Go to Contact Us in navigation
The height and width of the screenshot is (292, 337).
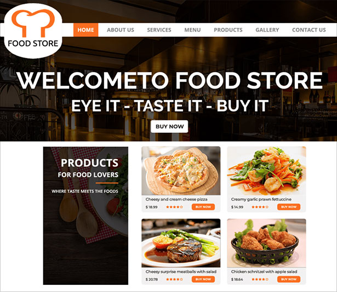309,30
